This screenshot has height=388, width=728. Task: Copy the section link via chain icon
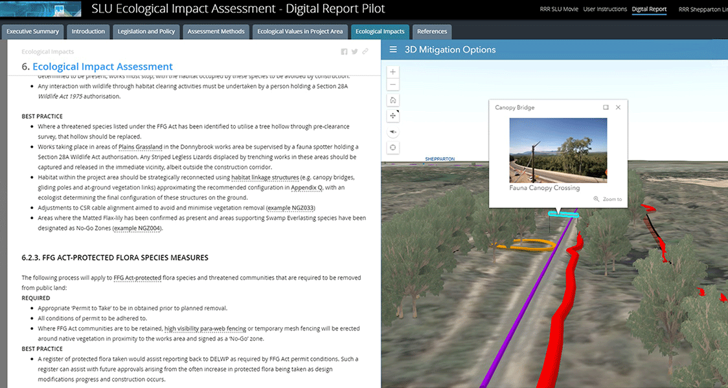tap(365, 52)
